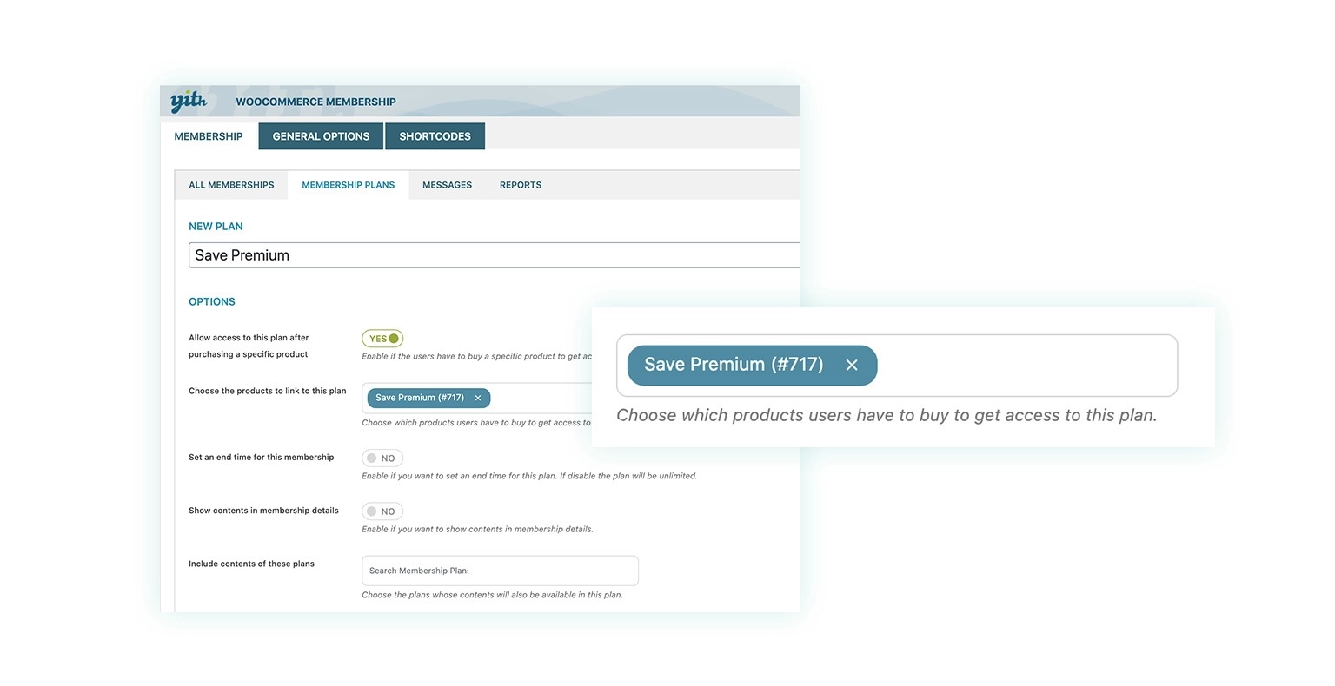
Task: Remove enlarged Save Premium (#717) tag
Action: [852, 365]
